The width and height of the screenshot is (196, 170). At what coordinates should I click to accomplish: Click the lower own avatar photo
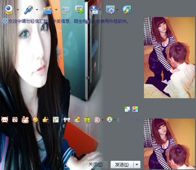[169, 144]
